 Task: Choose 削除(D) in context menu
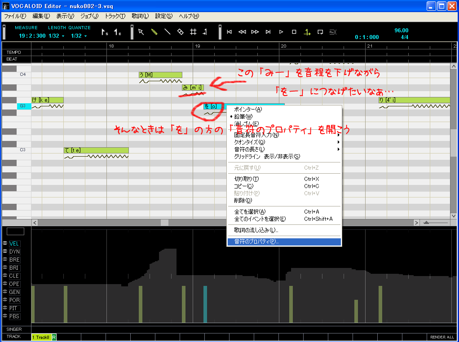284,201
